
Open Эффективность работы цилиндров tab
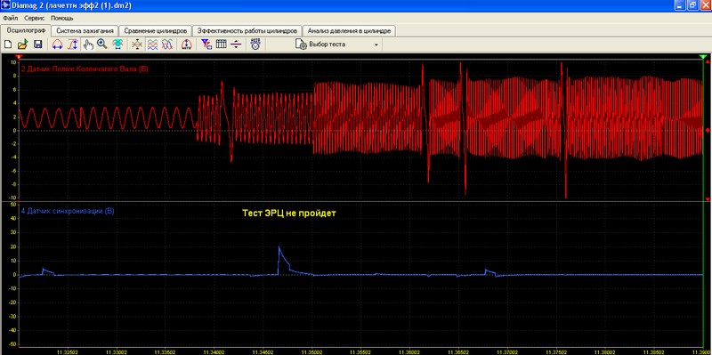(247, 31)
